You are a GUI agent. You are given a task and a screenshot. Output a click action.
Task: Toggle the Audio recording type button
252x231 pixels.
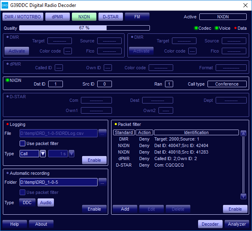46,202
